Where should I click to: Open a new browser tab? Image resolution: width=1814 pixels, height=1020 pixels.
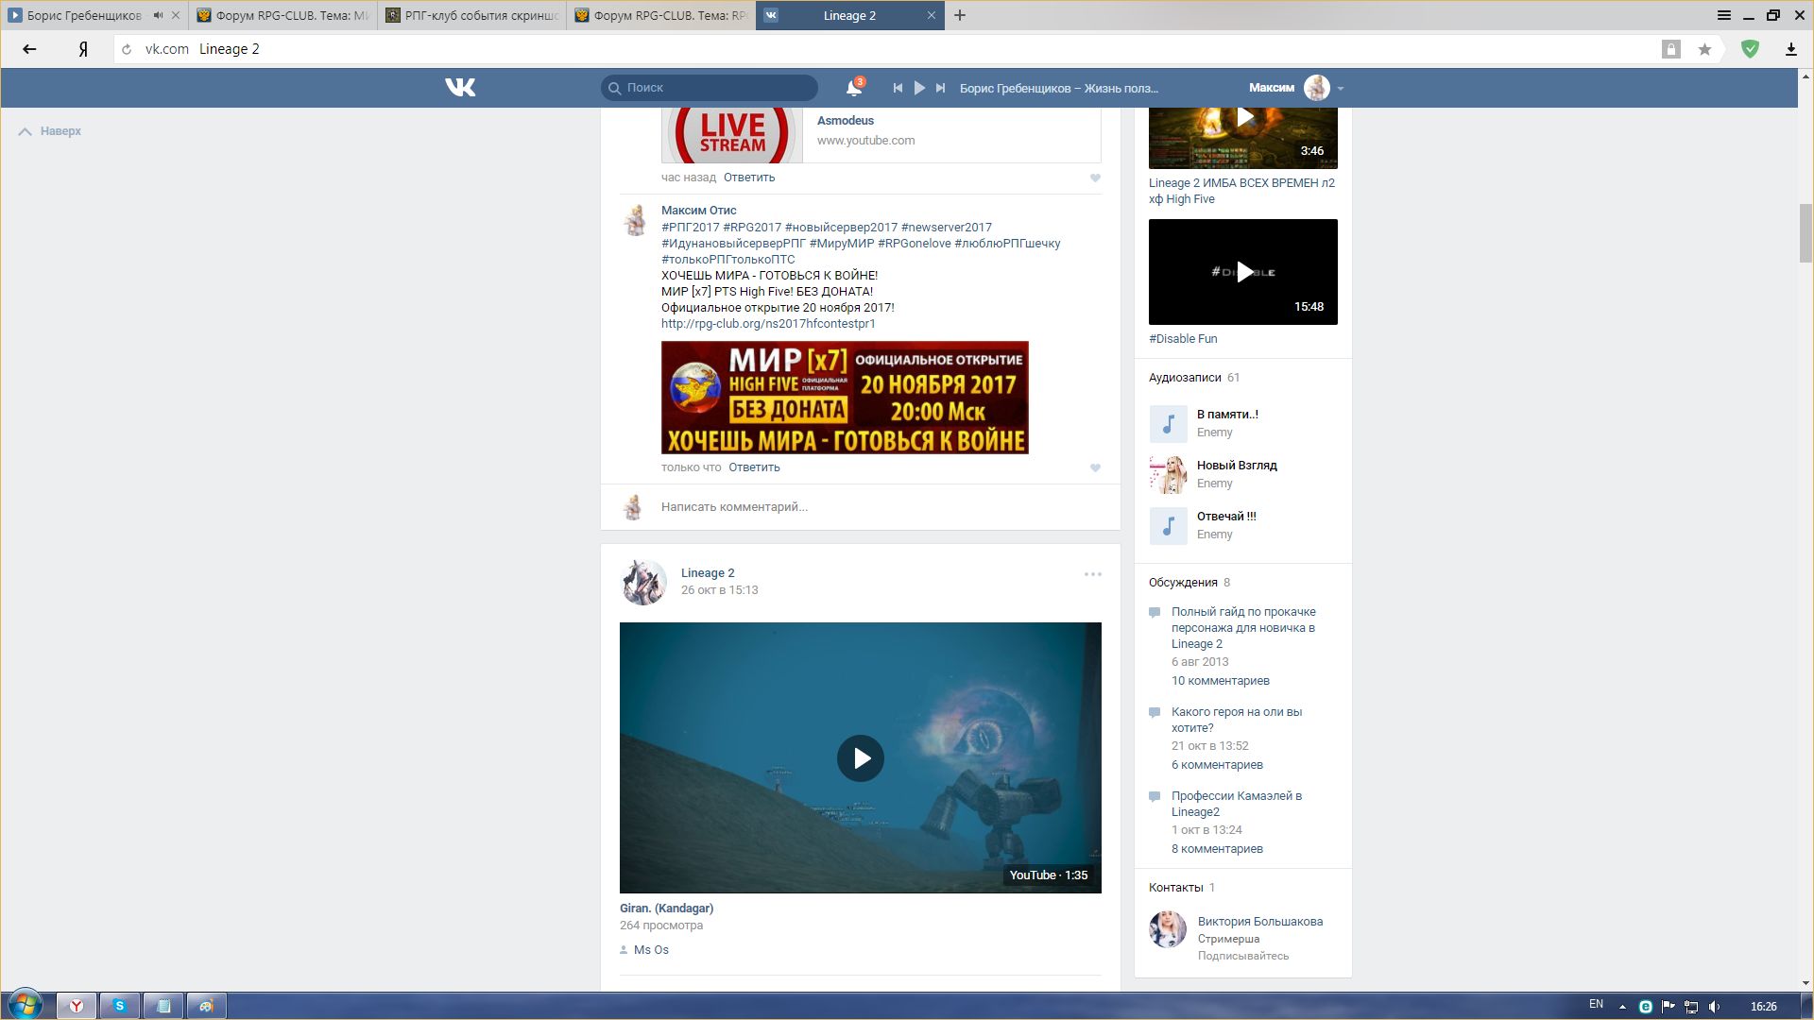[x=960, y=15]
